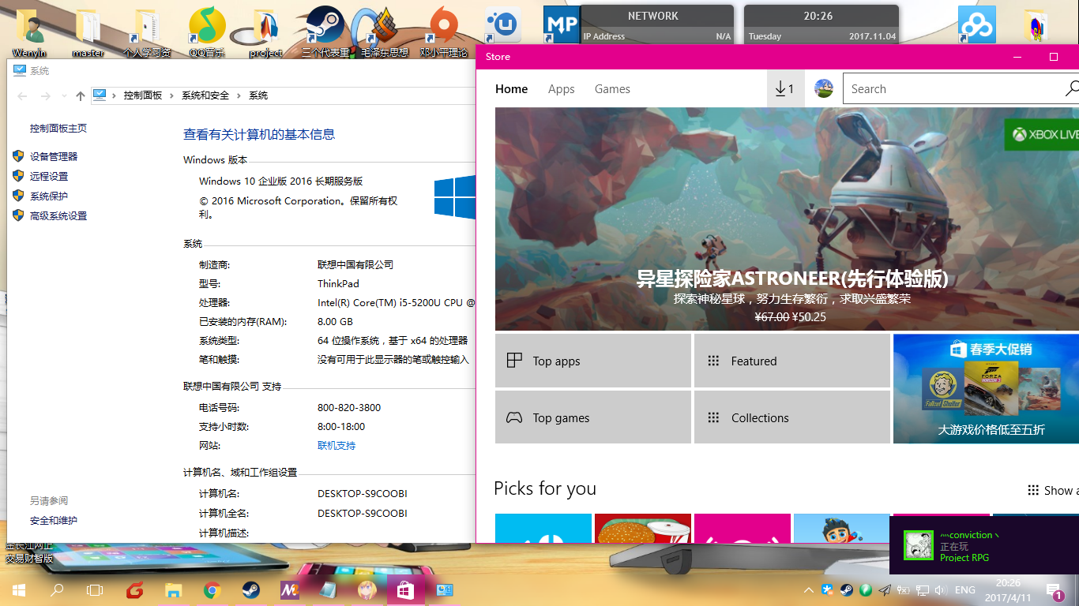Viewport: 1079px width, 606px height.
Task: Open Task View on the taskbar
Action: (x=95, y=589)
